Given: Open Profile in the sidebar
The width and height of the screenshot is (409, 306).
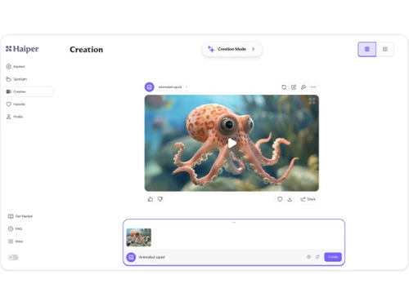Looking at the screenshot, I should (15, 117).
